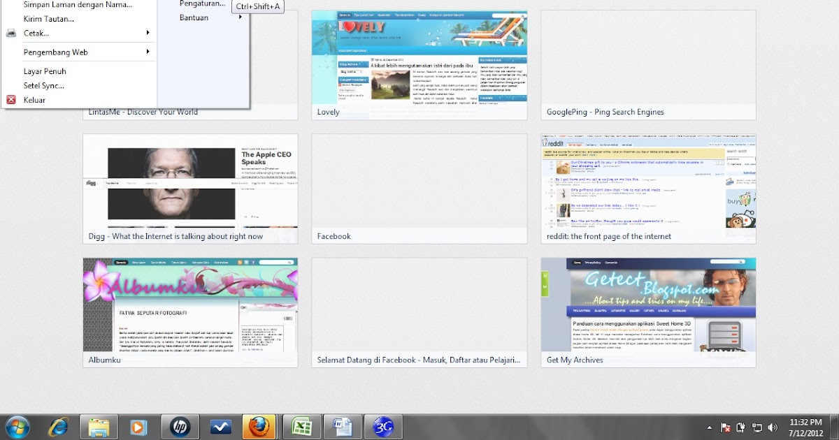Open the Digg thumbnail with Apple CEO story
Screen dimensions: 839x440
190,189
